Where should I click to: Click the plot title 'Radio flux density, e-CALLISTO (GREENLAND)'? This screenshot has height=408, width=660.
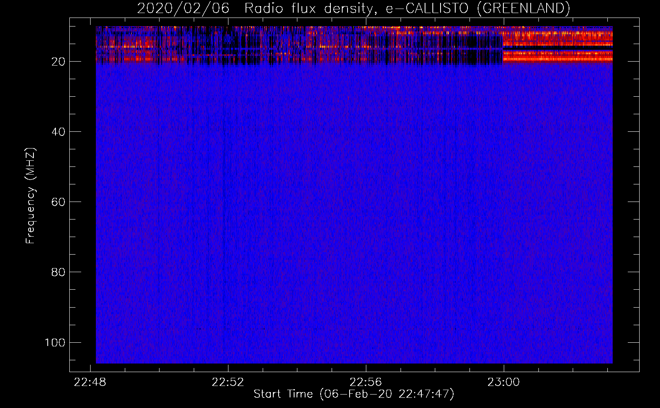pyautogui.click(x=407, y=9)
